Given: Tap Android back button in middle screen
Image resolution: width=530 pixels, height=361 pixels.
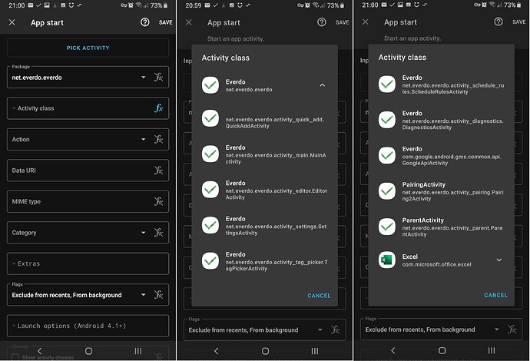Looking at the screenshot, I should pos(217,351).
